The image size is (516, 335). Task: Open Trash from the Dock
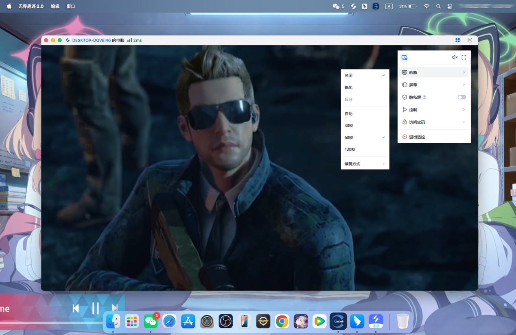pyautogui.click(x=403, y=321)
